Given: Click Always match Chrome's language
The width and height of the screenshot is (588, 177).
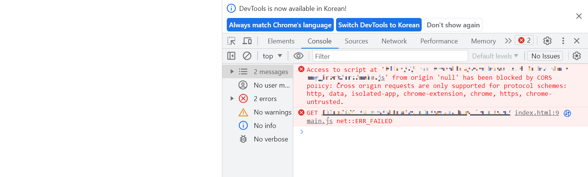Looking at the screenshot, I should tap(280, 25).
